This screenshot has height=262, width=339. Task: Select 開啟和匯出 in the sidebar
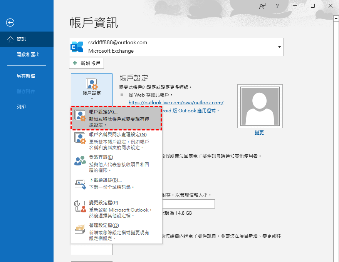pyautogui.click(x=28, y=55)
